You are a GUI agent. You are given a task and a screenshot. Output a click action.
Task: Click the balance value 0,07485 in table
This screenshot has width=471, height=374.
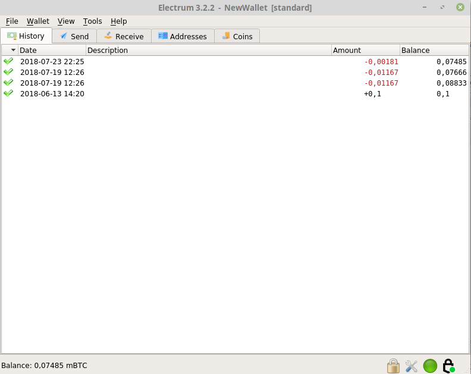[x=451, y=62]
